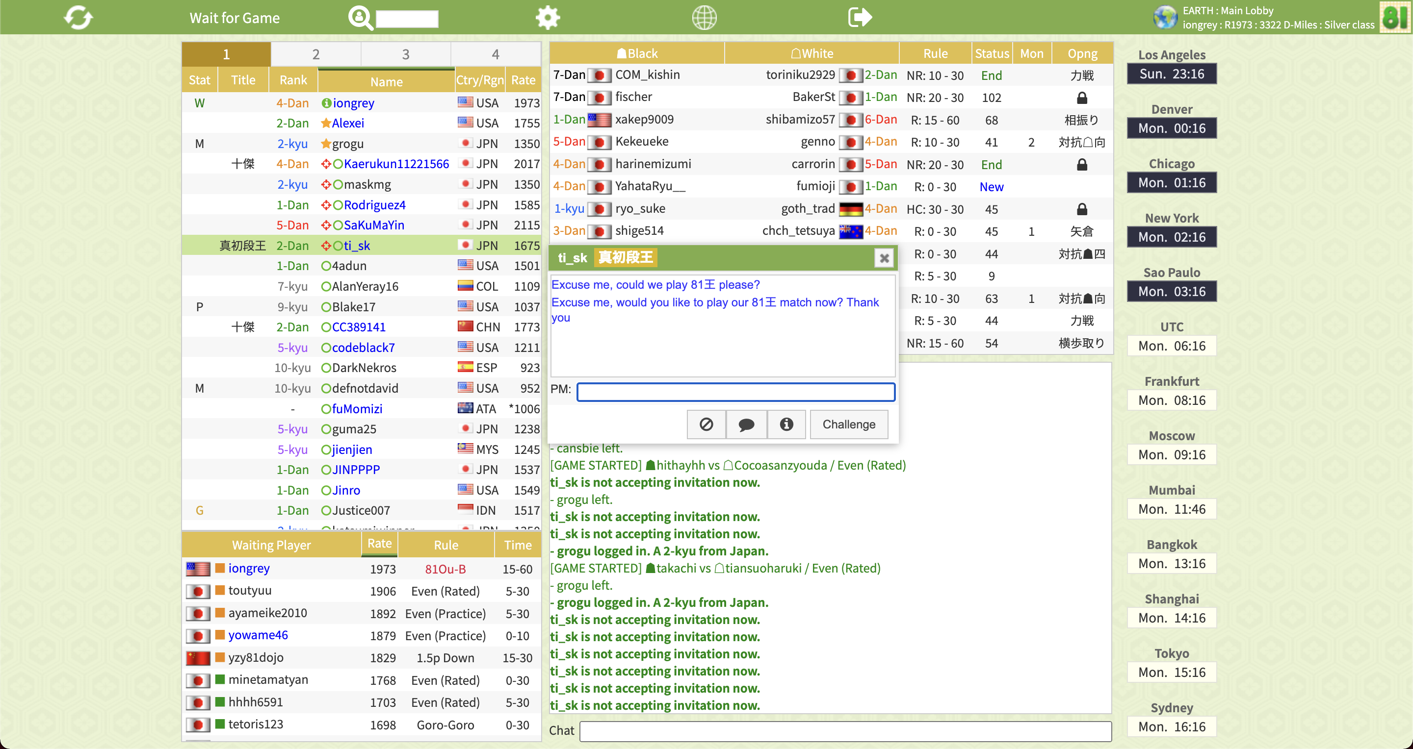
Task: Click green square beside minetamatyan
Action: pos(220,679)
